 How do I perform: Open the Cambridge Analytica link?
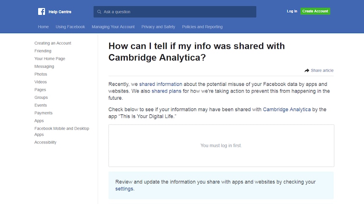287,109
